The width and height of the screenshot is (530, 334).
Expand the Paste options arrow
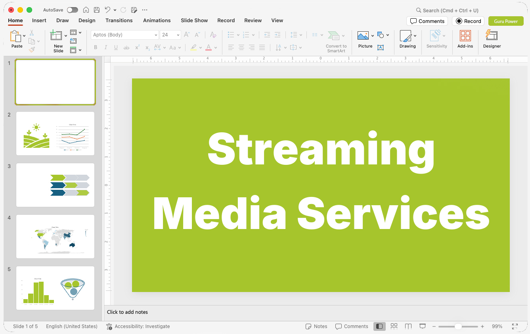click(x=24, y=36)
